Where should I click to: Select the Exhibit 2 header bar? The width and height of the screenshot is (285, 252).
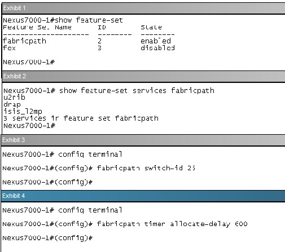(144, 76)
